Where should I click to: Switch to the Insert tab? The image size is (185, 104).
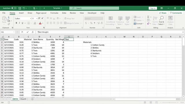21,13
